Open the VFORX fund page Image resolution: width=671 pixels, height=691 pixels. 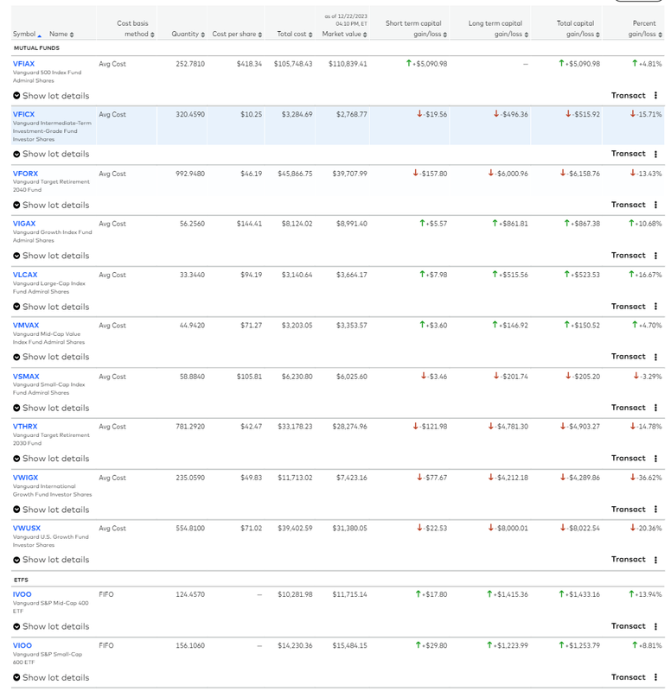(25, 174)
